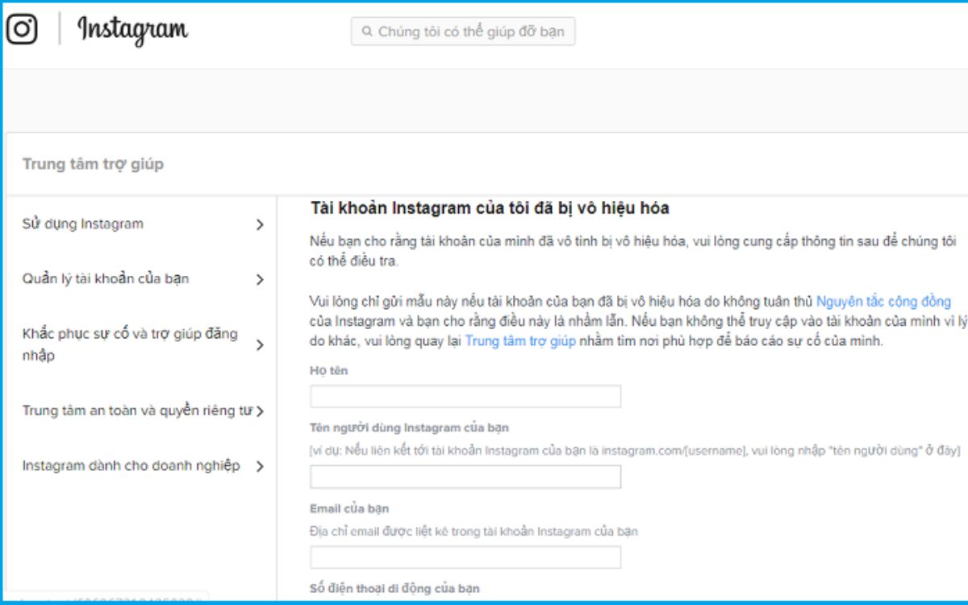Open Instagram dành cho doanh nghiệp
Viewport: 968px width, 605px height.
coord(131,465)
